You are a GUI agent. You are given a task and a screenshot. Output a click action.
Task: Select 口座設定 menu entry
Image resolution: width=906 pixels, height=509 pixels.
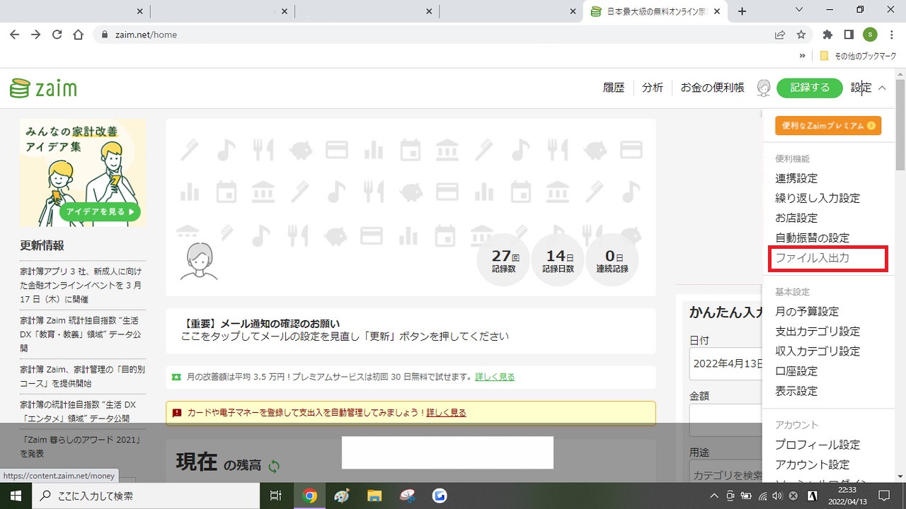tap(796, 371)
